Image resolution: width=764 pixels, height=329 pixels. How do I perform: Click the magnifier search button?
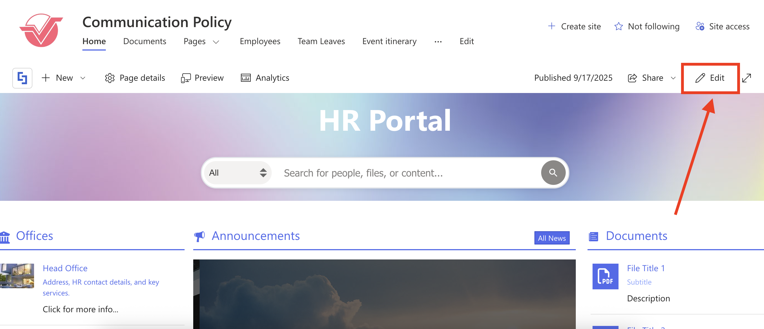click(553, 173)
